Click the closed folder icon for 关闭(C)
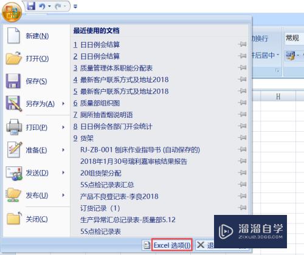 click(x=13, y=219)
